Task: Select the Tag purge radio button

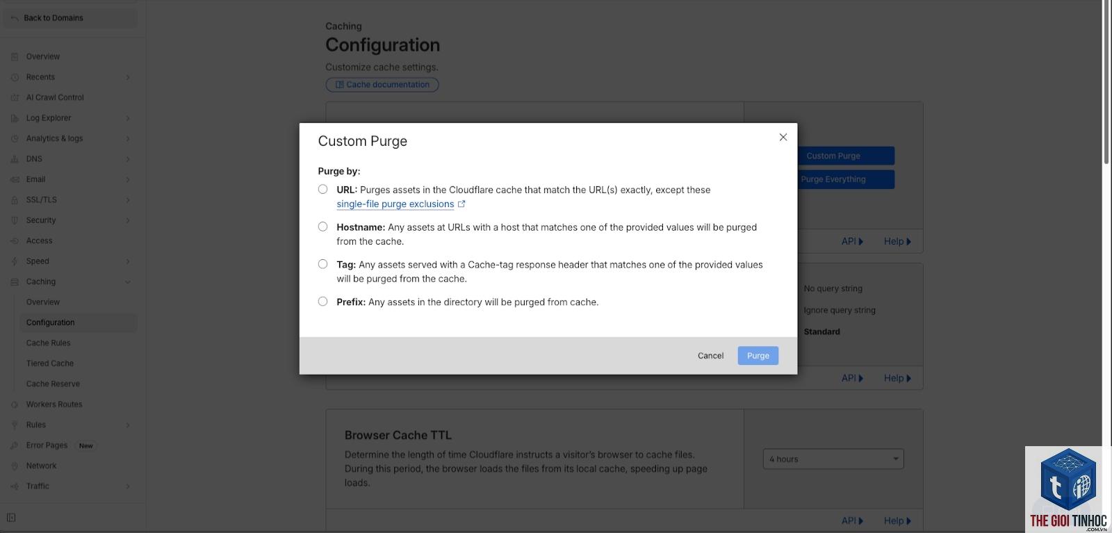Action: coord(322,264)
